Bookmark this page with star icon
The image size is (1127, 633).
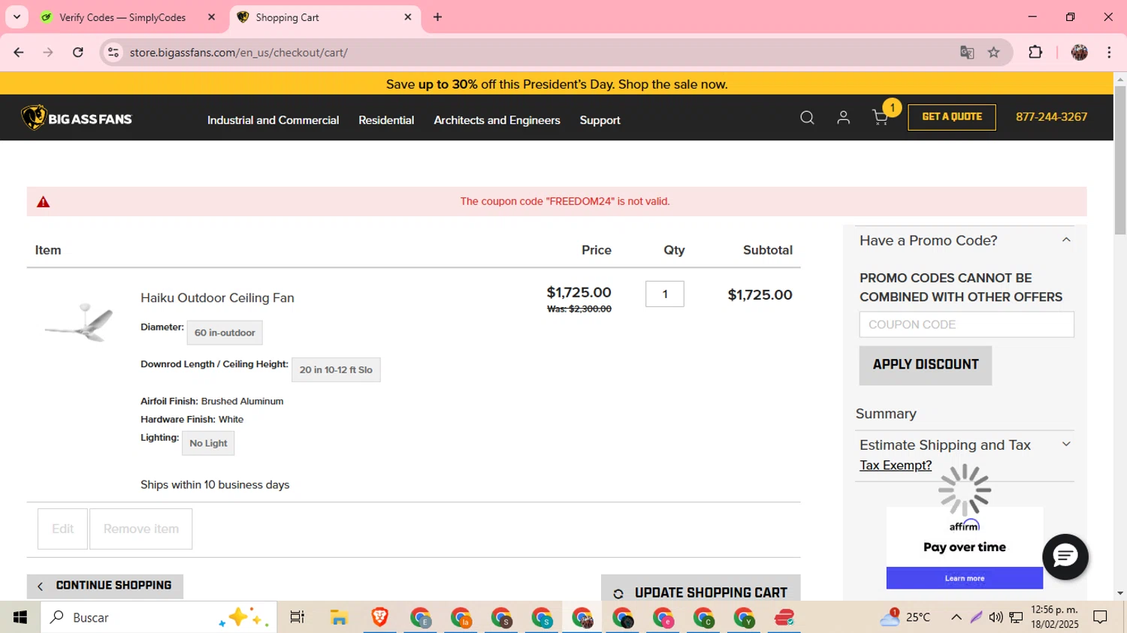pyautogui.click(x=994, y=53)
